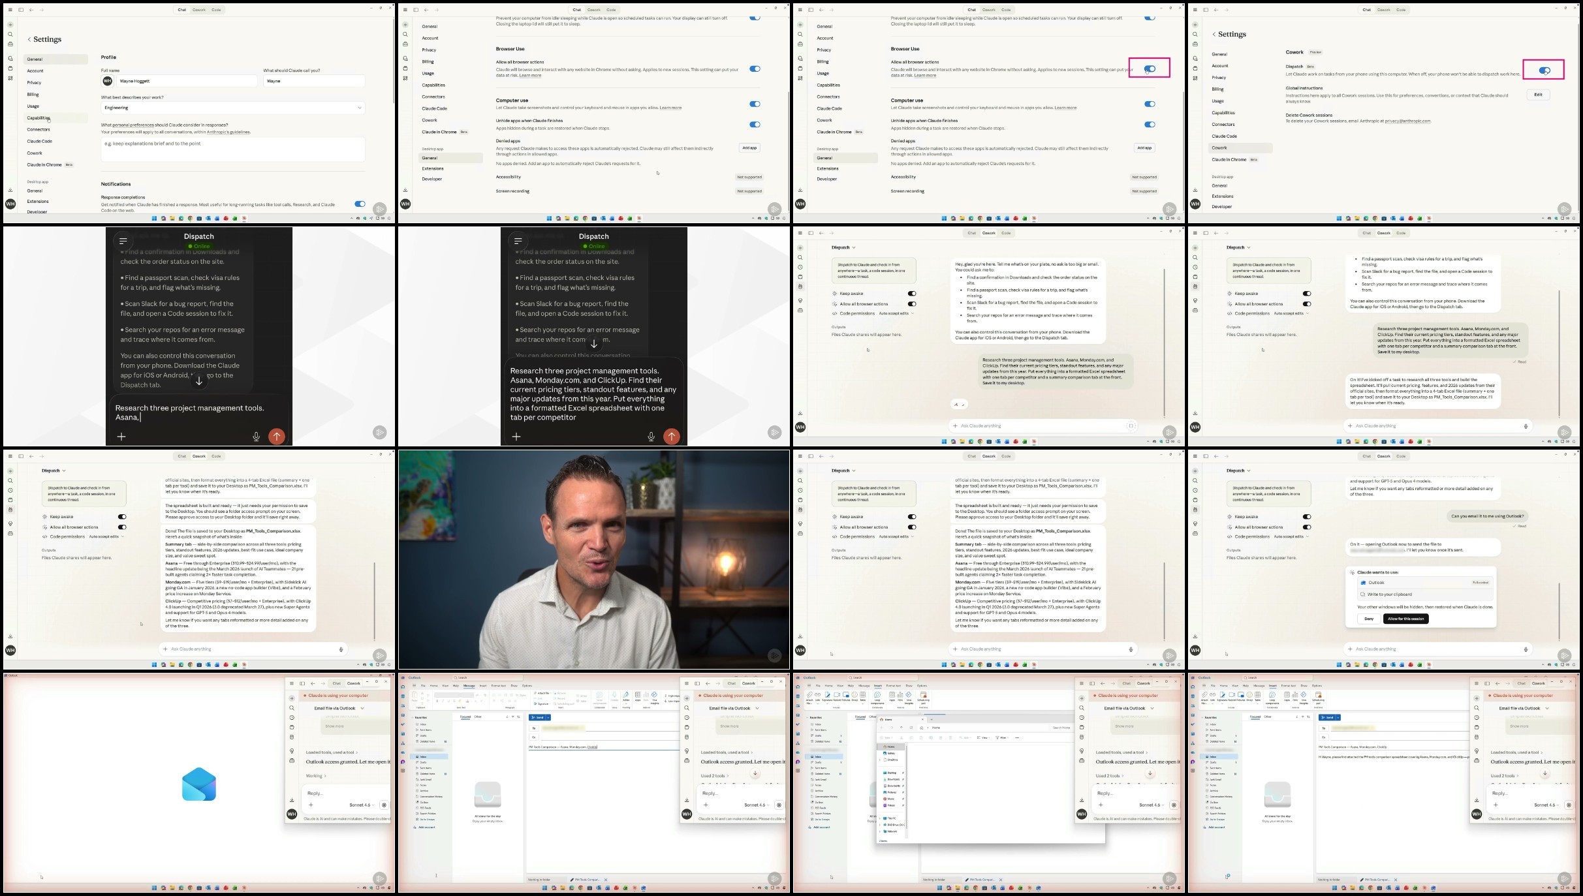
Task: Open Downloads in the File Explorer sidebar
Action: point(893,779)
